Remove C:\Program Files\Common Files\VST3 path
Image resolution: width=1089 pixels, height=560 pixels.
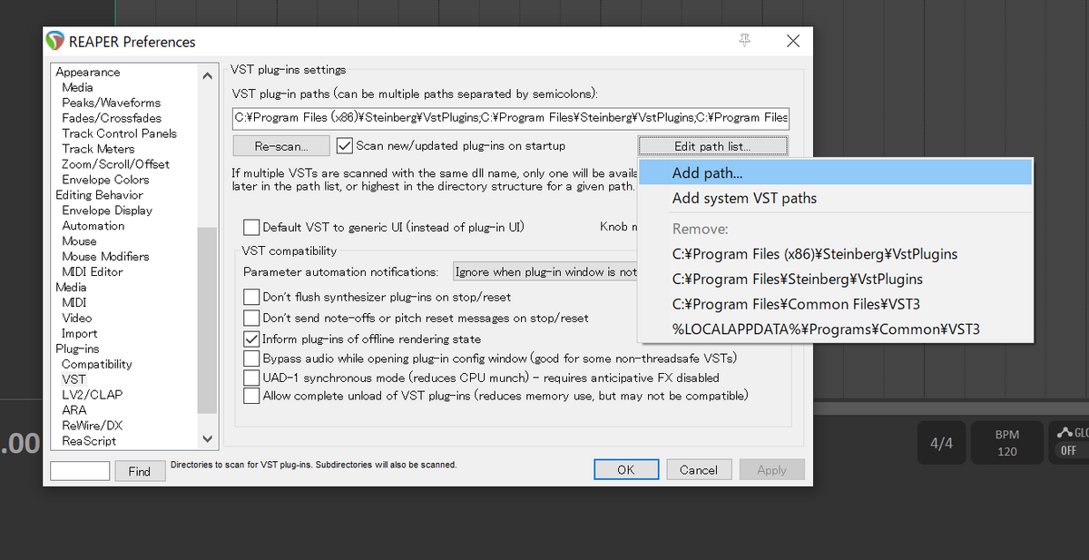click(835, 304)
